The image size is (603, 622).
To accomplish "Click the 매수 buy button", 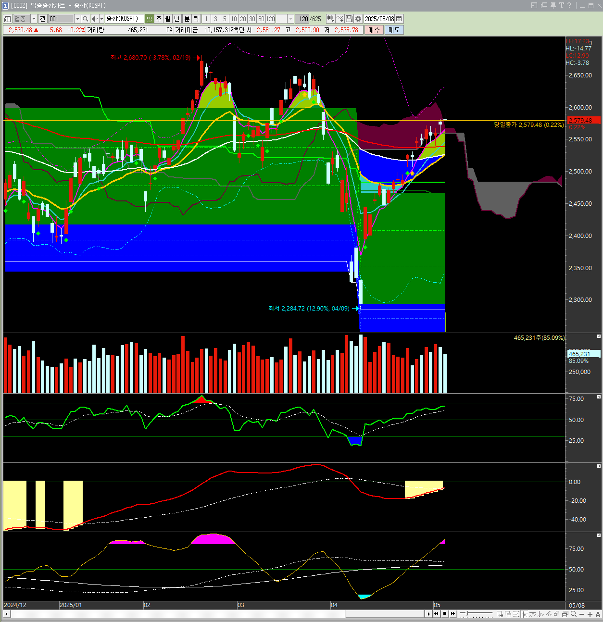I will [x=374, y=30].
